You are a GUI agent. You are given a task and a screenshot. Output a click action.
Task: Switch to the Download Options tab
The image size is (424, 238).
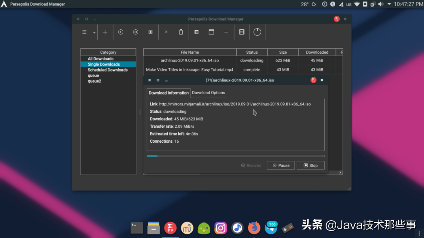[x=208, y=93]
